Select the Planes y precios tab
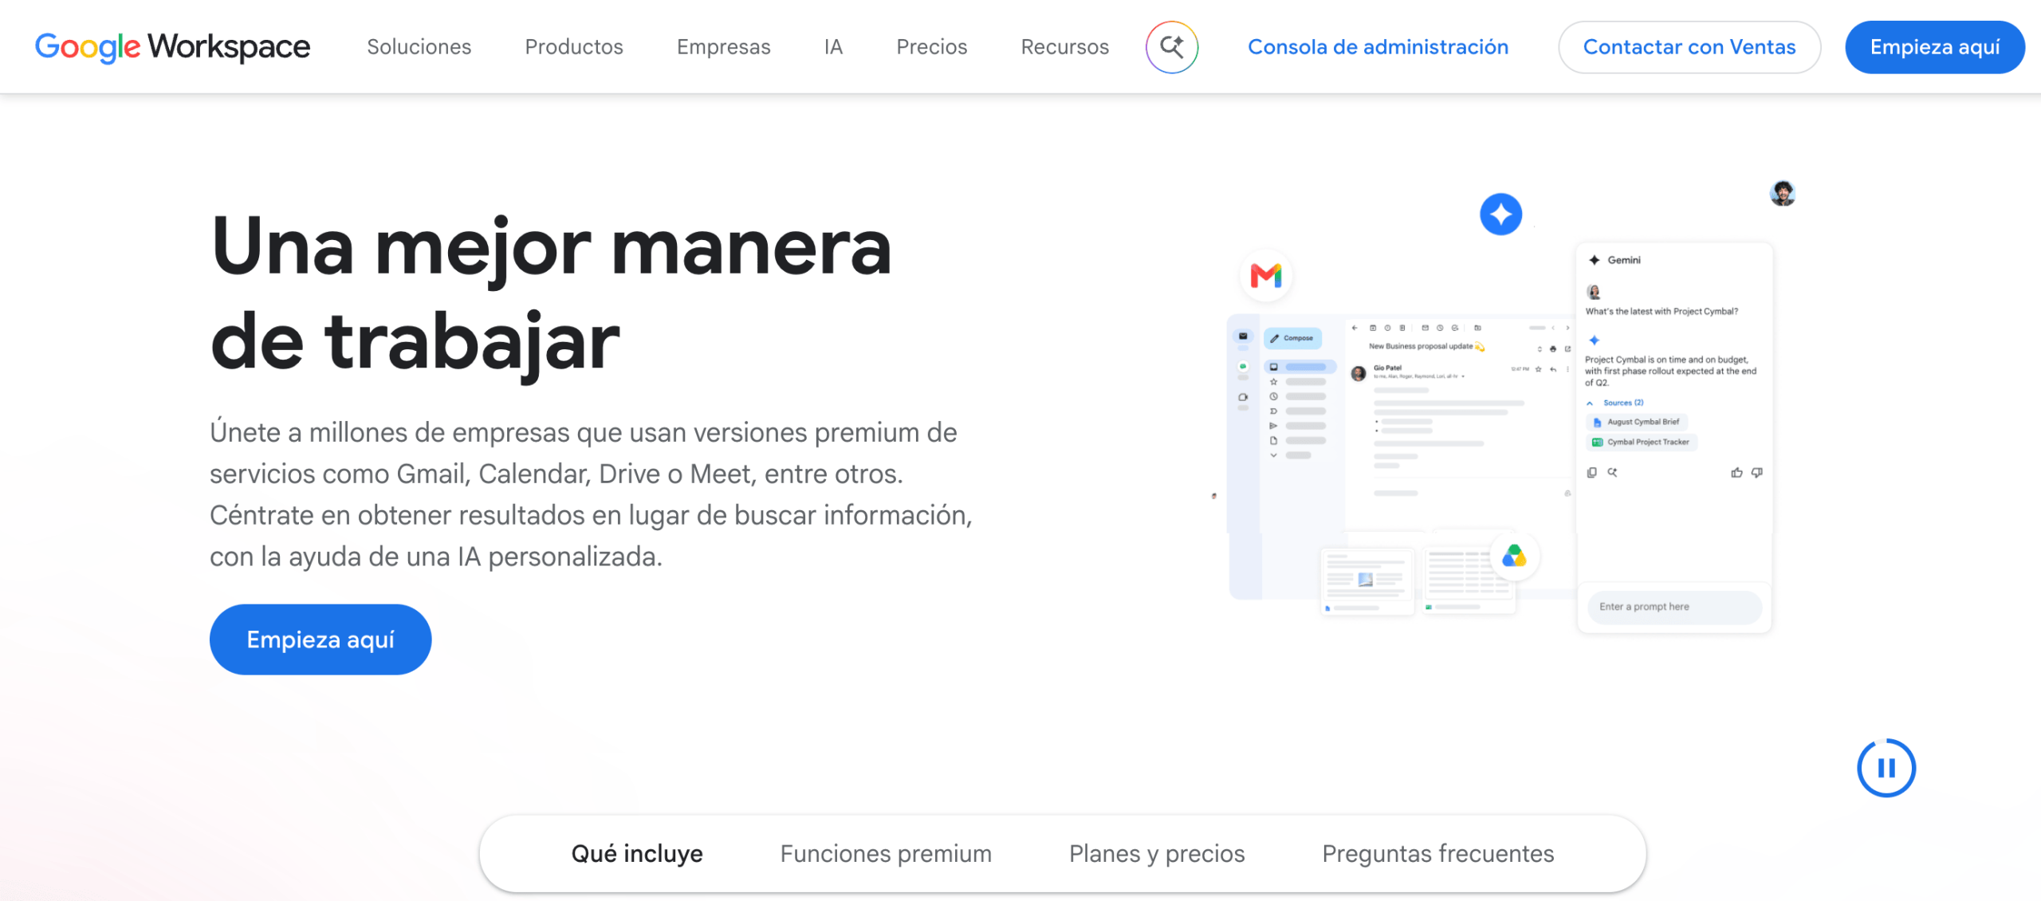This screenshot has height=901, width=2041. pos(1156,853)
